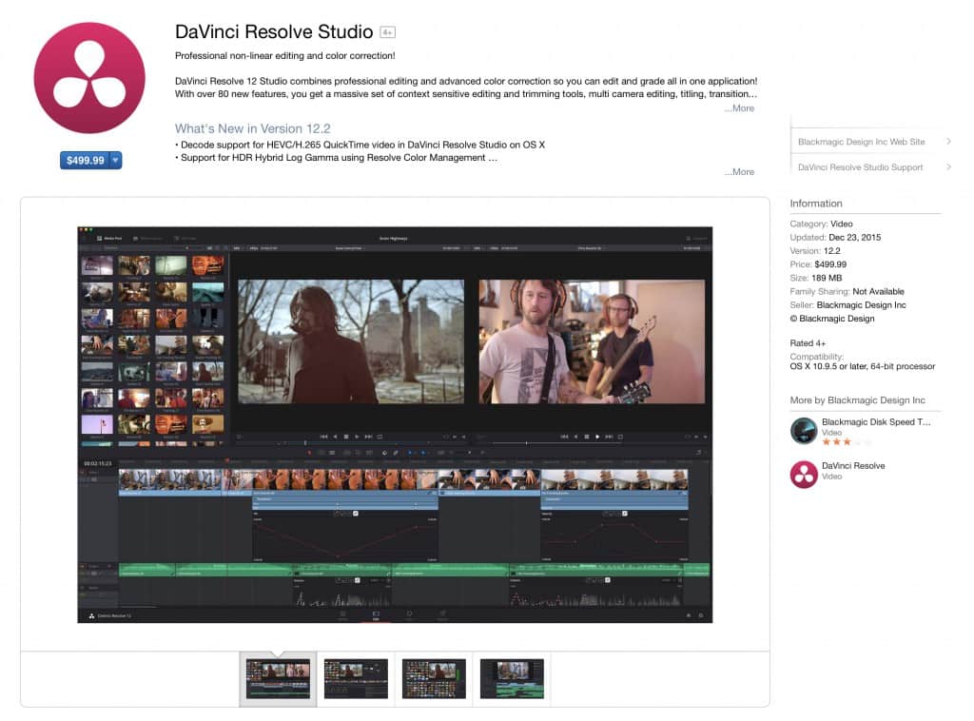This screenshot has width=974, height=721.
Task: Click the Blackmagic Disk Speed Test app icon
Action: (803, 431)
